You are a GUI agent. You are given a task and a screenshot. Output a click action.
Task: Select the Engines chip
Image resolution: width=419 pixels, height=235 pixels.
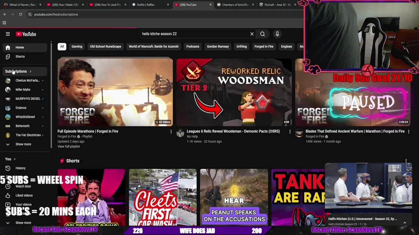[286, 46]
